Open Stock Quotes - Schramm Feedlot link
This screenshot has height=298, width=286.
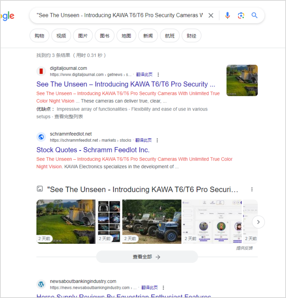click(x=93, y=150)
